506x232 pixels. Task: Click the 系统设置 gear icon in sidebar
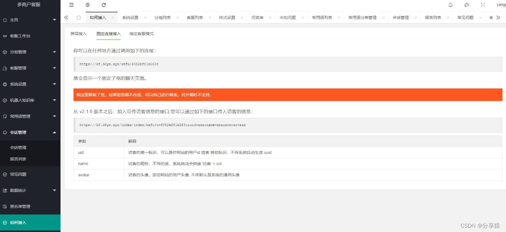(x=5, y=84)
